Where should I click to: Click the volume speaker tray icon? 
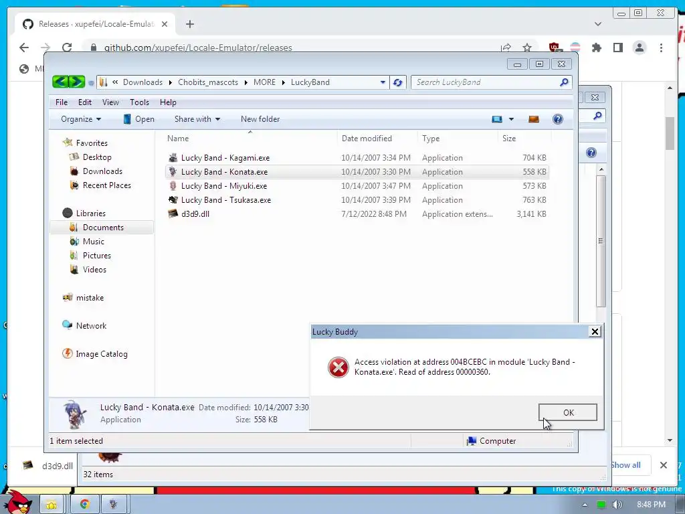click(617, 505)
